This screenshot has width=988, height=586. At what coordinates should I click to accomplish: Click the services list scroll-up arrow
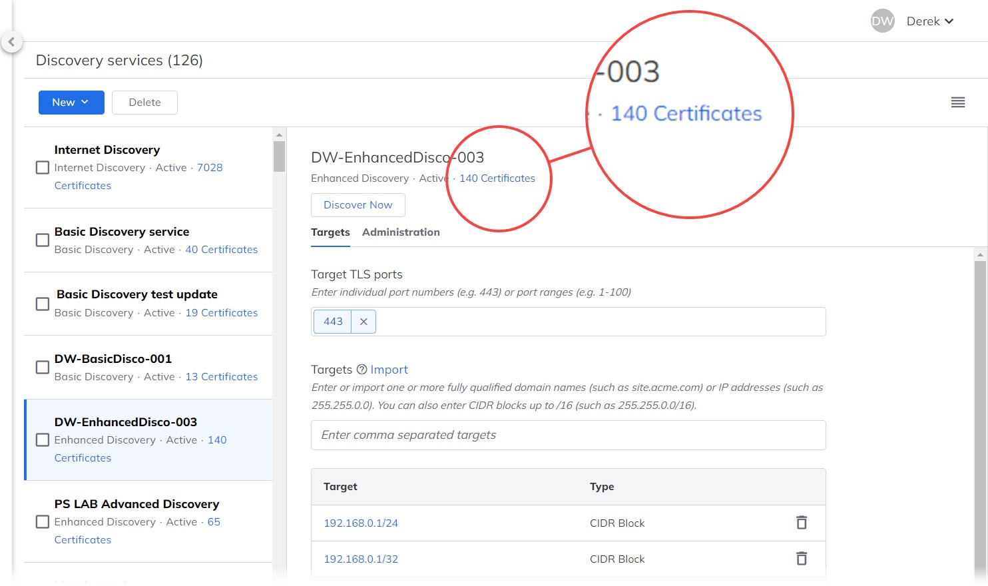click(279, 135)
